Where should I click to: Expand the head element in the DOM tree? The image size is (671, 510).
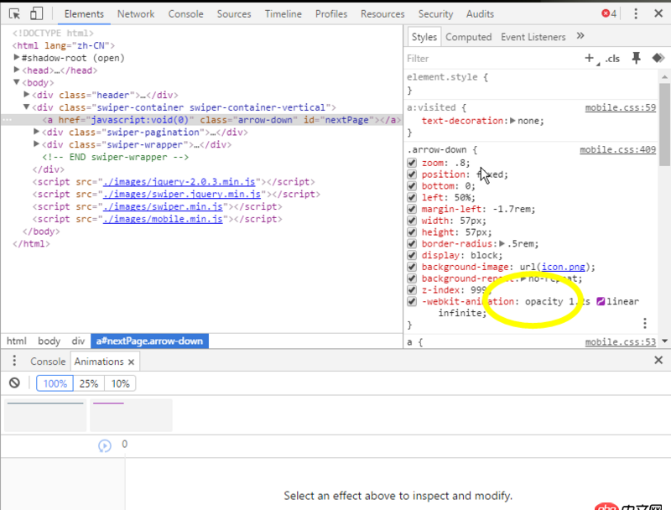pos(17,70)
